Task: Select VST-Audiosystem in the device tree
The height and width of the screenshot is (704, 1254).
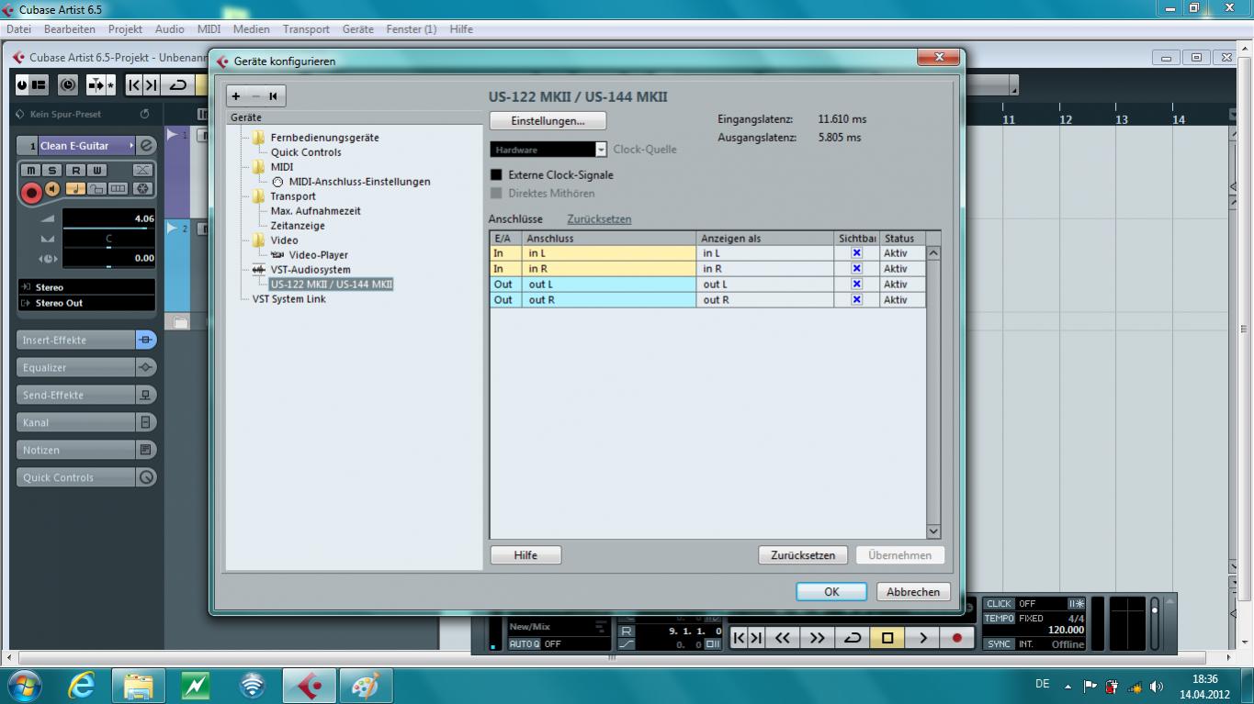Action: coord(310,270)
